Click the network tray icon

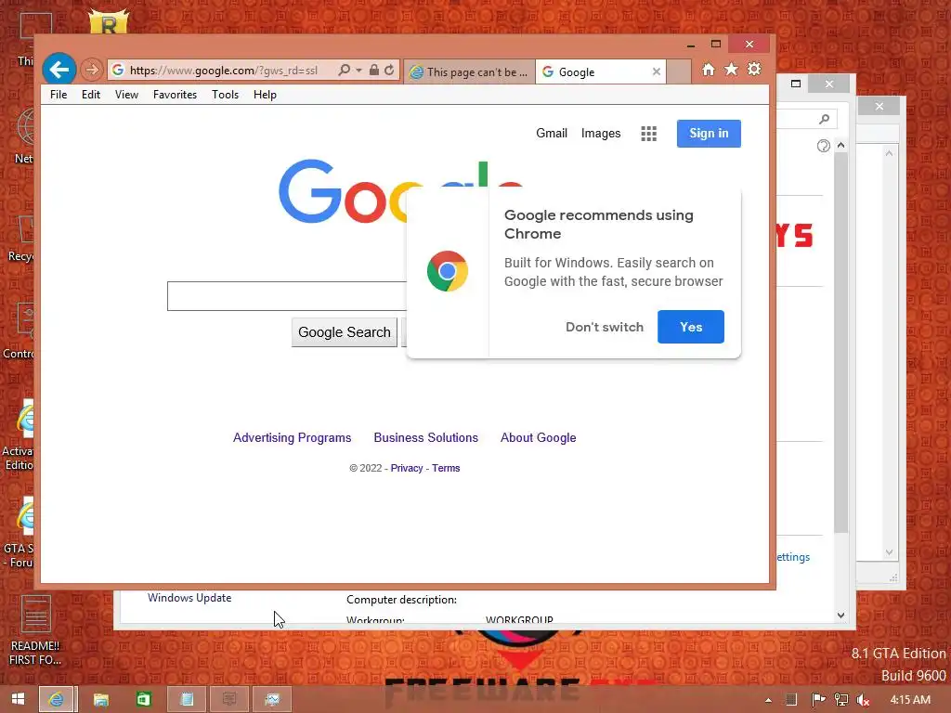pos(840,700)
